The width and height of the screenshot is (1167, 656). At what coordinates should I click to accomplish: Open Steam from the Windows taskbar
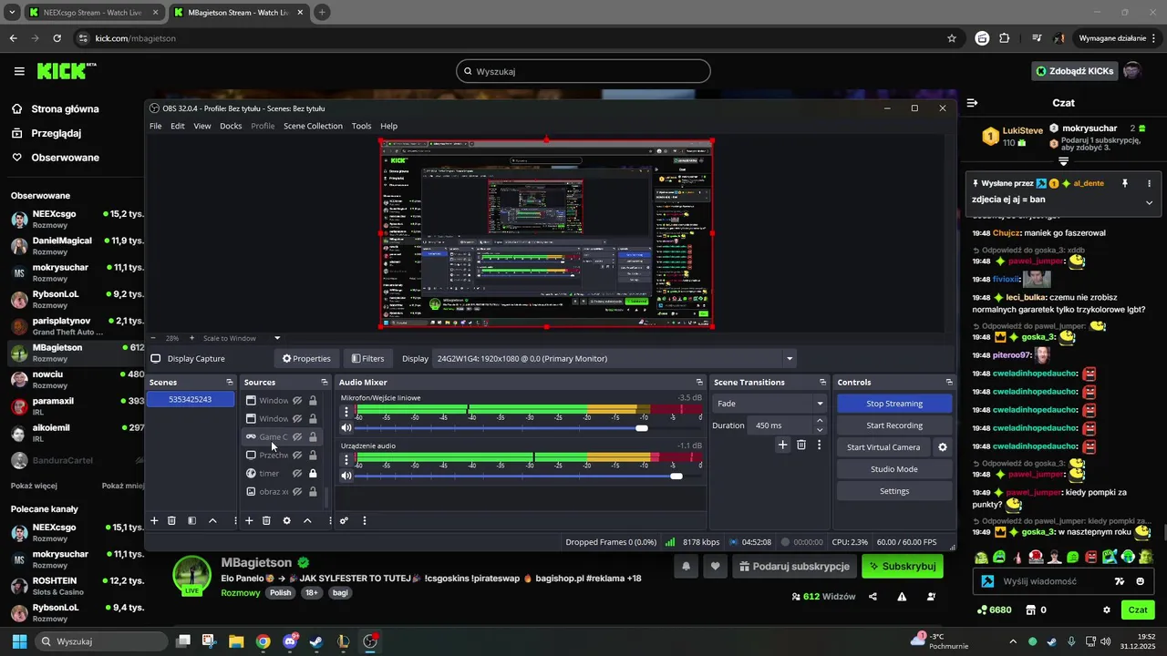[x=316, y=641]
